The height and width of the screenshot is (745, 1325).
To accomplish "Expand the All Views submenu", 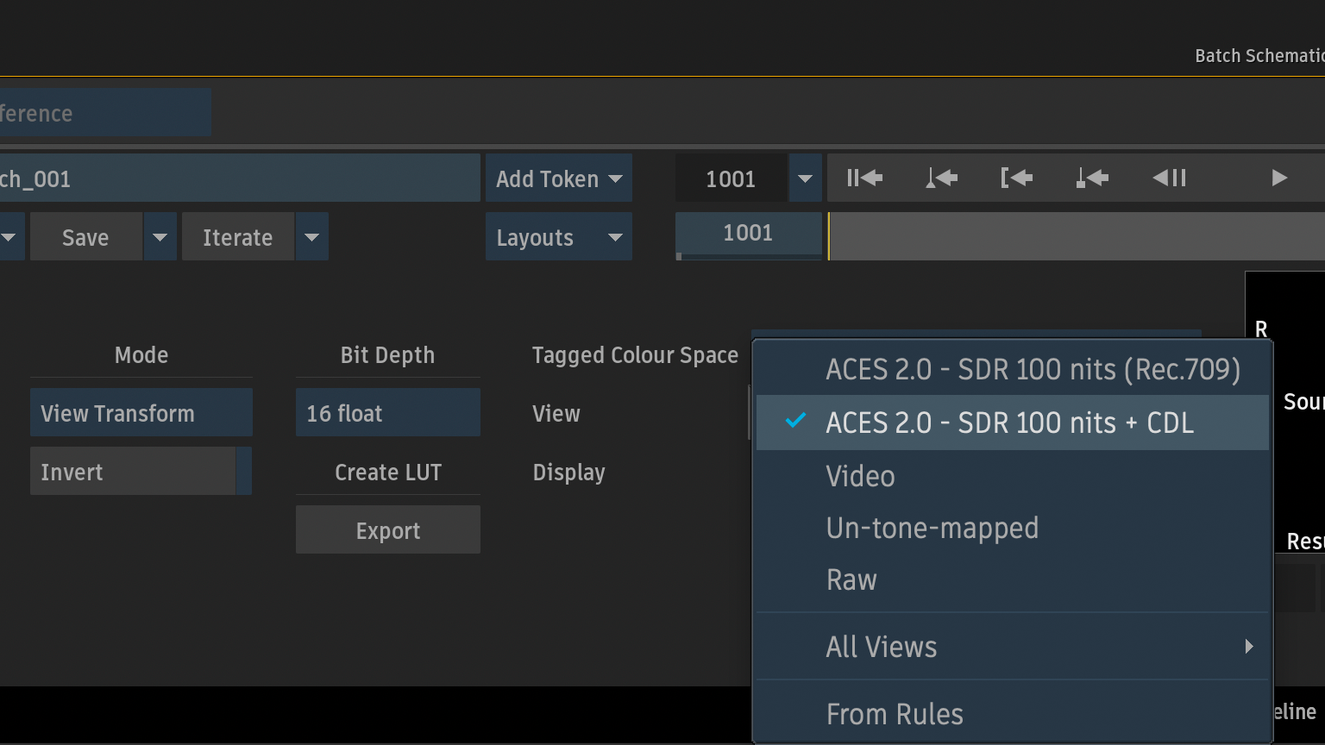I will (1009, 647).
